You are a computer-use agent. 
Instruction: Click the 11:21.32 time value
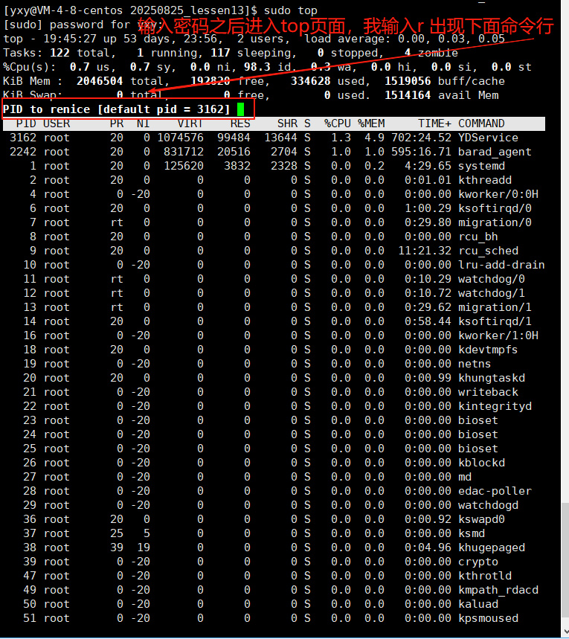tap(424, 251)
